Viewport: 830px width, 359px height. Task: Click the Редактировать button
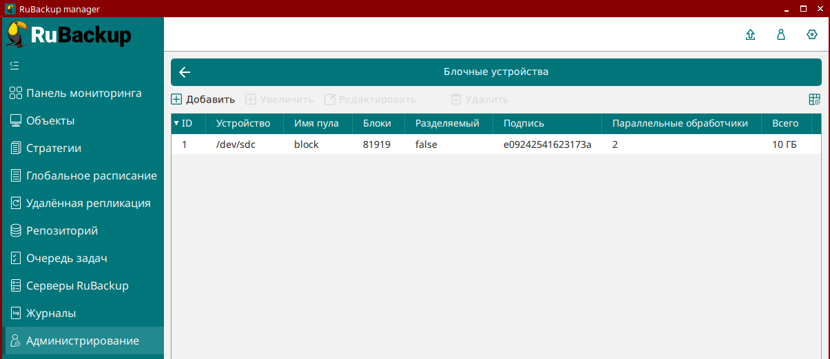(x=370, y=99)
